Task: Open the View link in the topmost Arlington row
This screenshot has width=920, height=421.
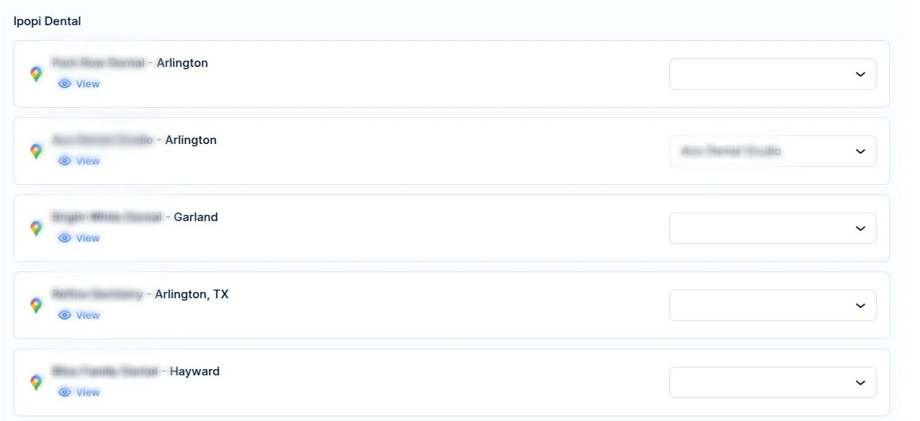Action: [88, 84]
